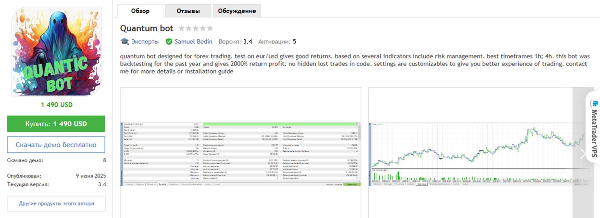Advance the screenshot gallery with the right arrow

tap(582, 154)
